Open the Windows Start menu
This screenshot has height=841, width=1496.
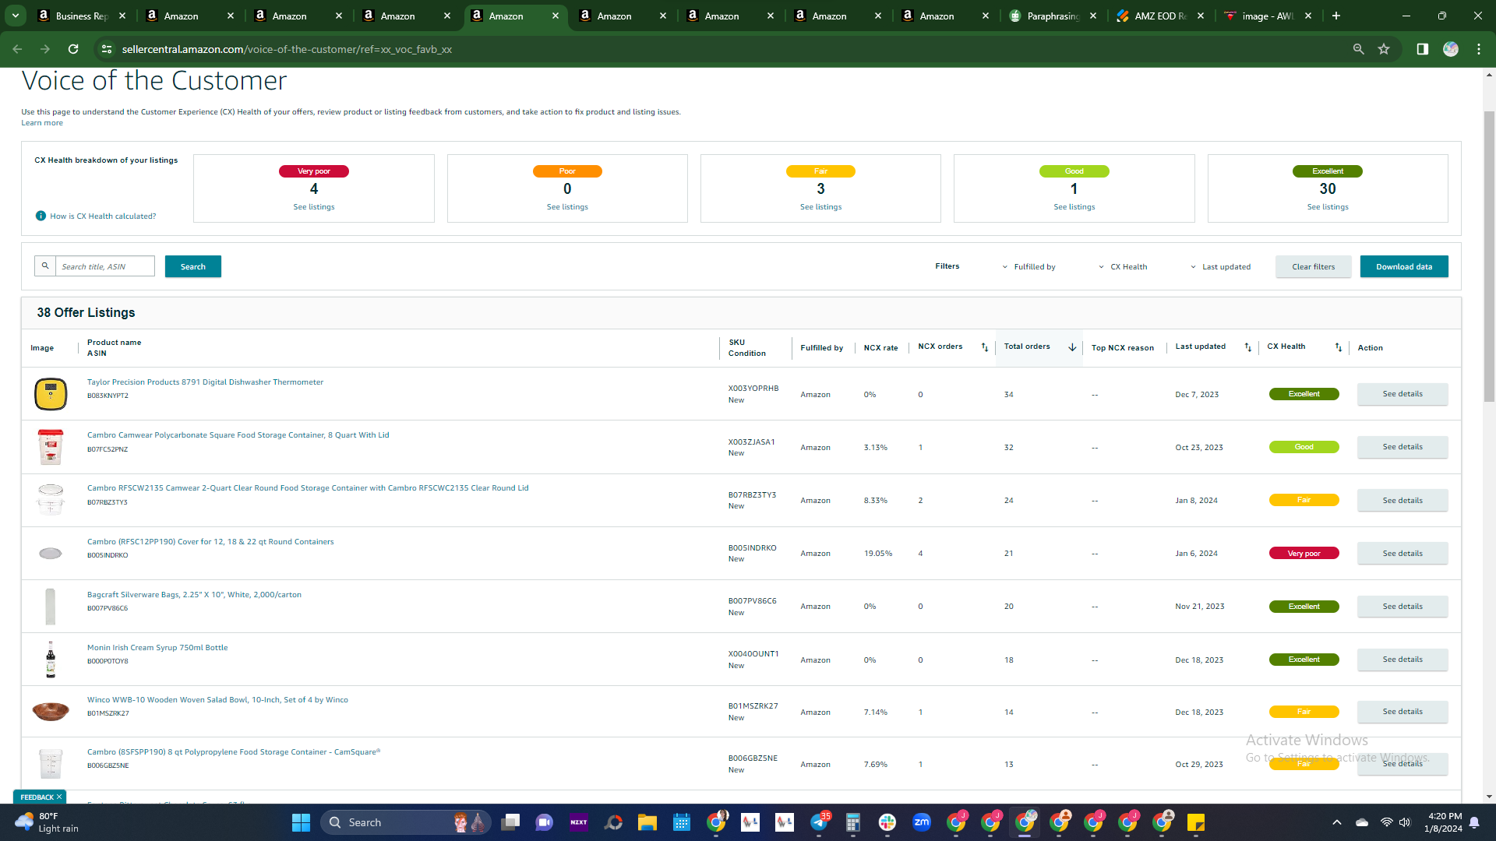click(301, 822)
